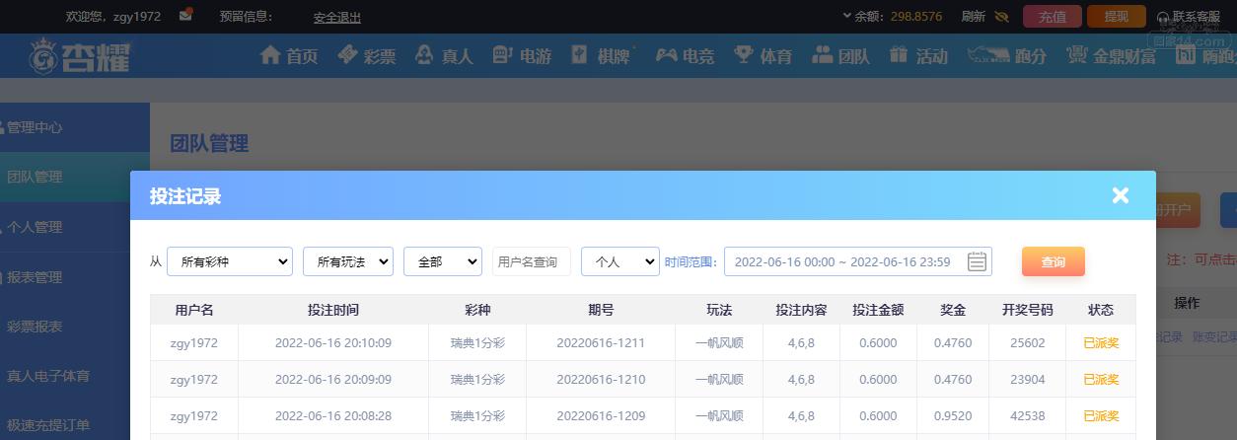Click the 投注金额 column header
The width and height of the screenshot is (1237, 440).
pyautogui.click(x=878, y=310)
